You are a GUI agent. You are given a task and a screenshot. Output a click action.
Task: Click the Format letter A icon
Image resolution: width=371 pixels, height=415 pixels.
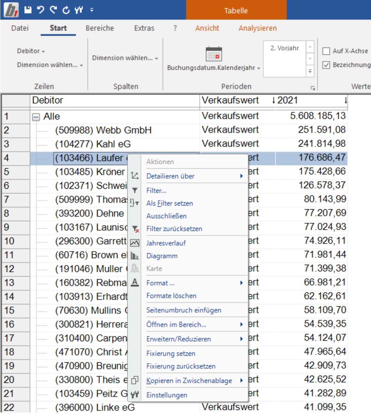pyautogui.click(x=135, y=283)
